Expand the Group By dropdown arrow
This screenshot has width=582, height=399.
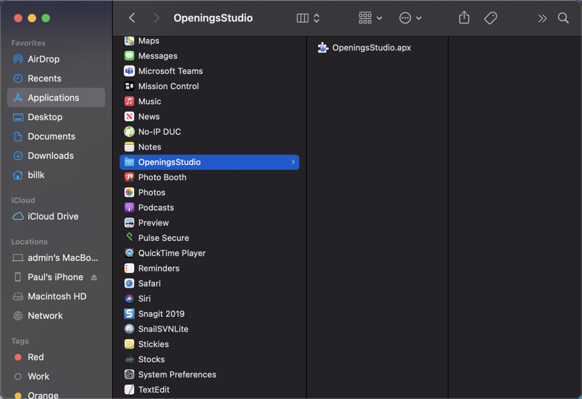(x=379, y=18)
